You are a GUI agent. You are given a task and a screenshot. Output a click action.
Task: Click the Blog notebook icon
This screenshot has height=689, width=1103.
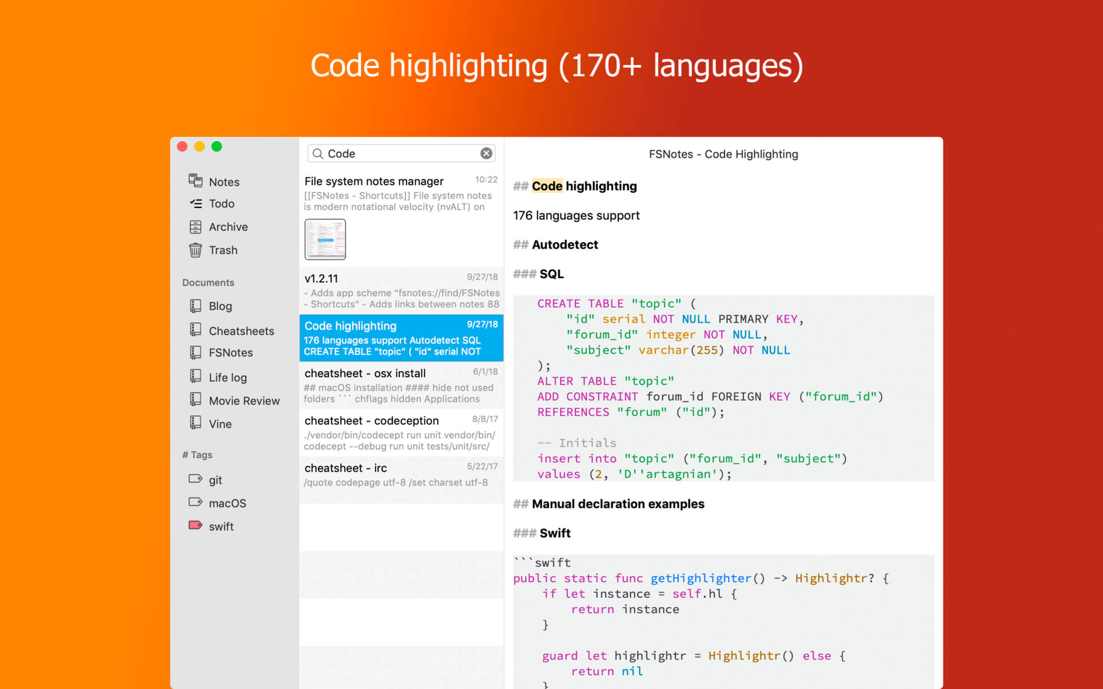[196, 306]
